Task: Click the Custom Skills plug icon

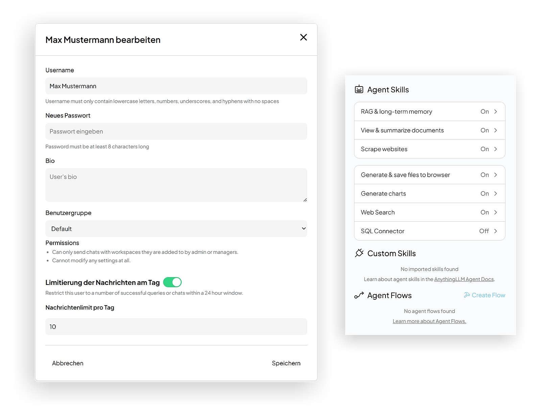Action: [x=359, y=253]
